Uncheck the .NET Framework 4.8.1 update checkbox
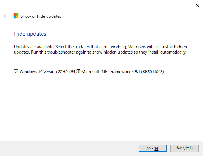This screenshot has height=156, width=203. click(x=16, y=72)
